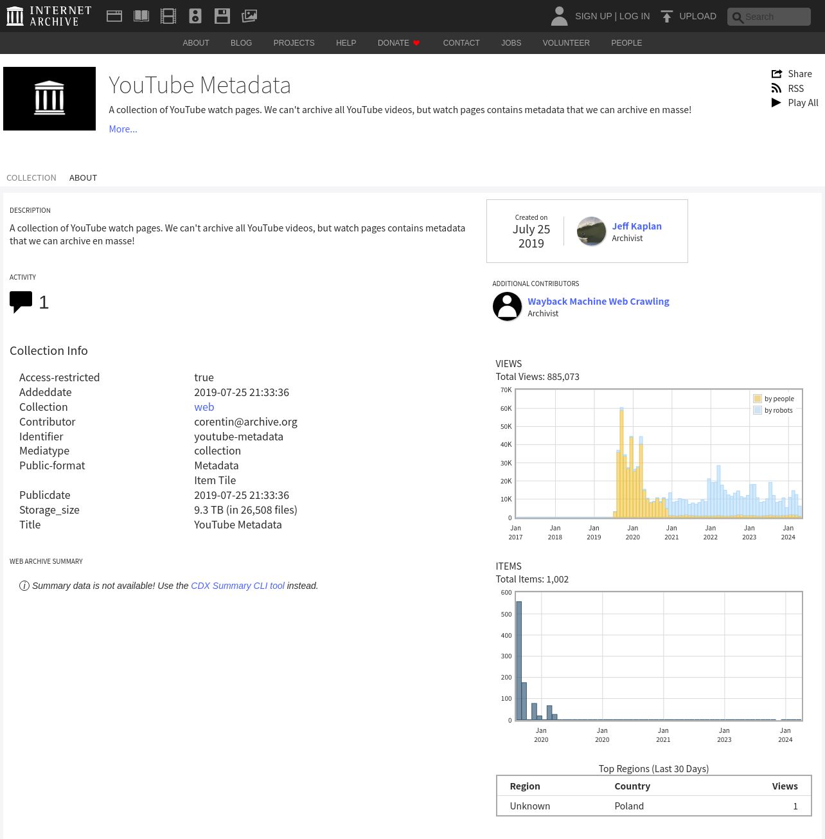Open Jeff Kaplan profile link

637,226
